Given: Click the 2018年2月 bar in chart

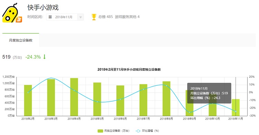Looking at the screenshot, I should (x=28, y=100).
